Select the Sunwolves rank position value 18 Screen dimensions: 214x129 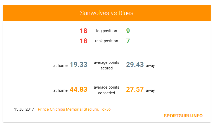83,41
